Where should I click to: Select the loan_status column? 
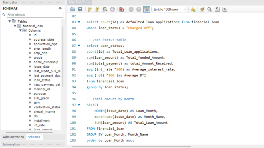pos(42,80)
